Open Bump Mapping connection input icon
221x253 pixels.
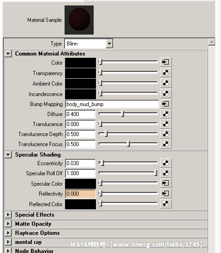pos(166,104)
